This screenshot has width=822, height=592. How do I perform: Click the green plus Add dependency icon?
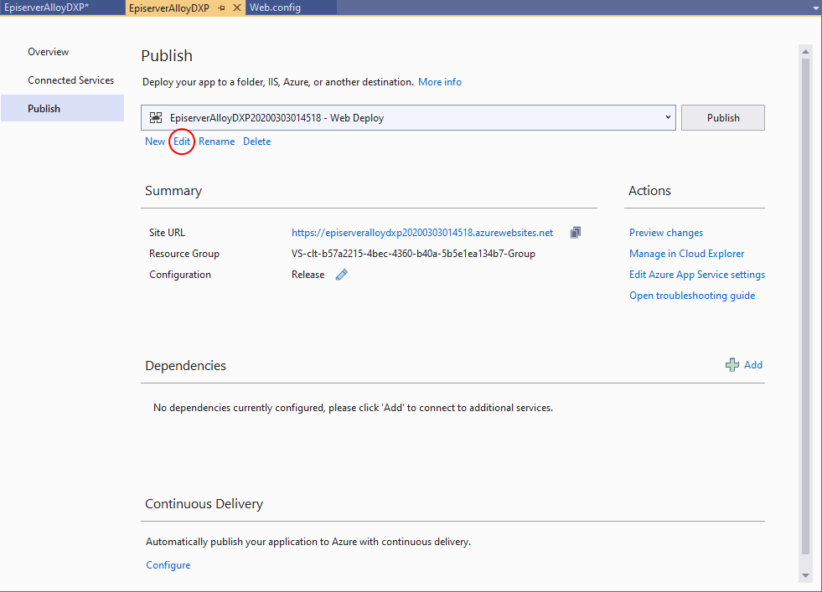pos(732,365)
